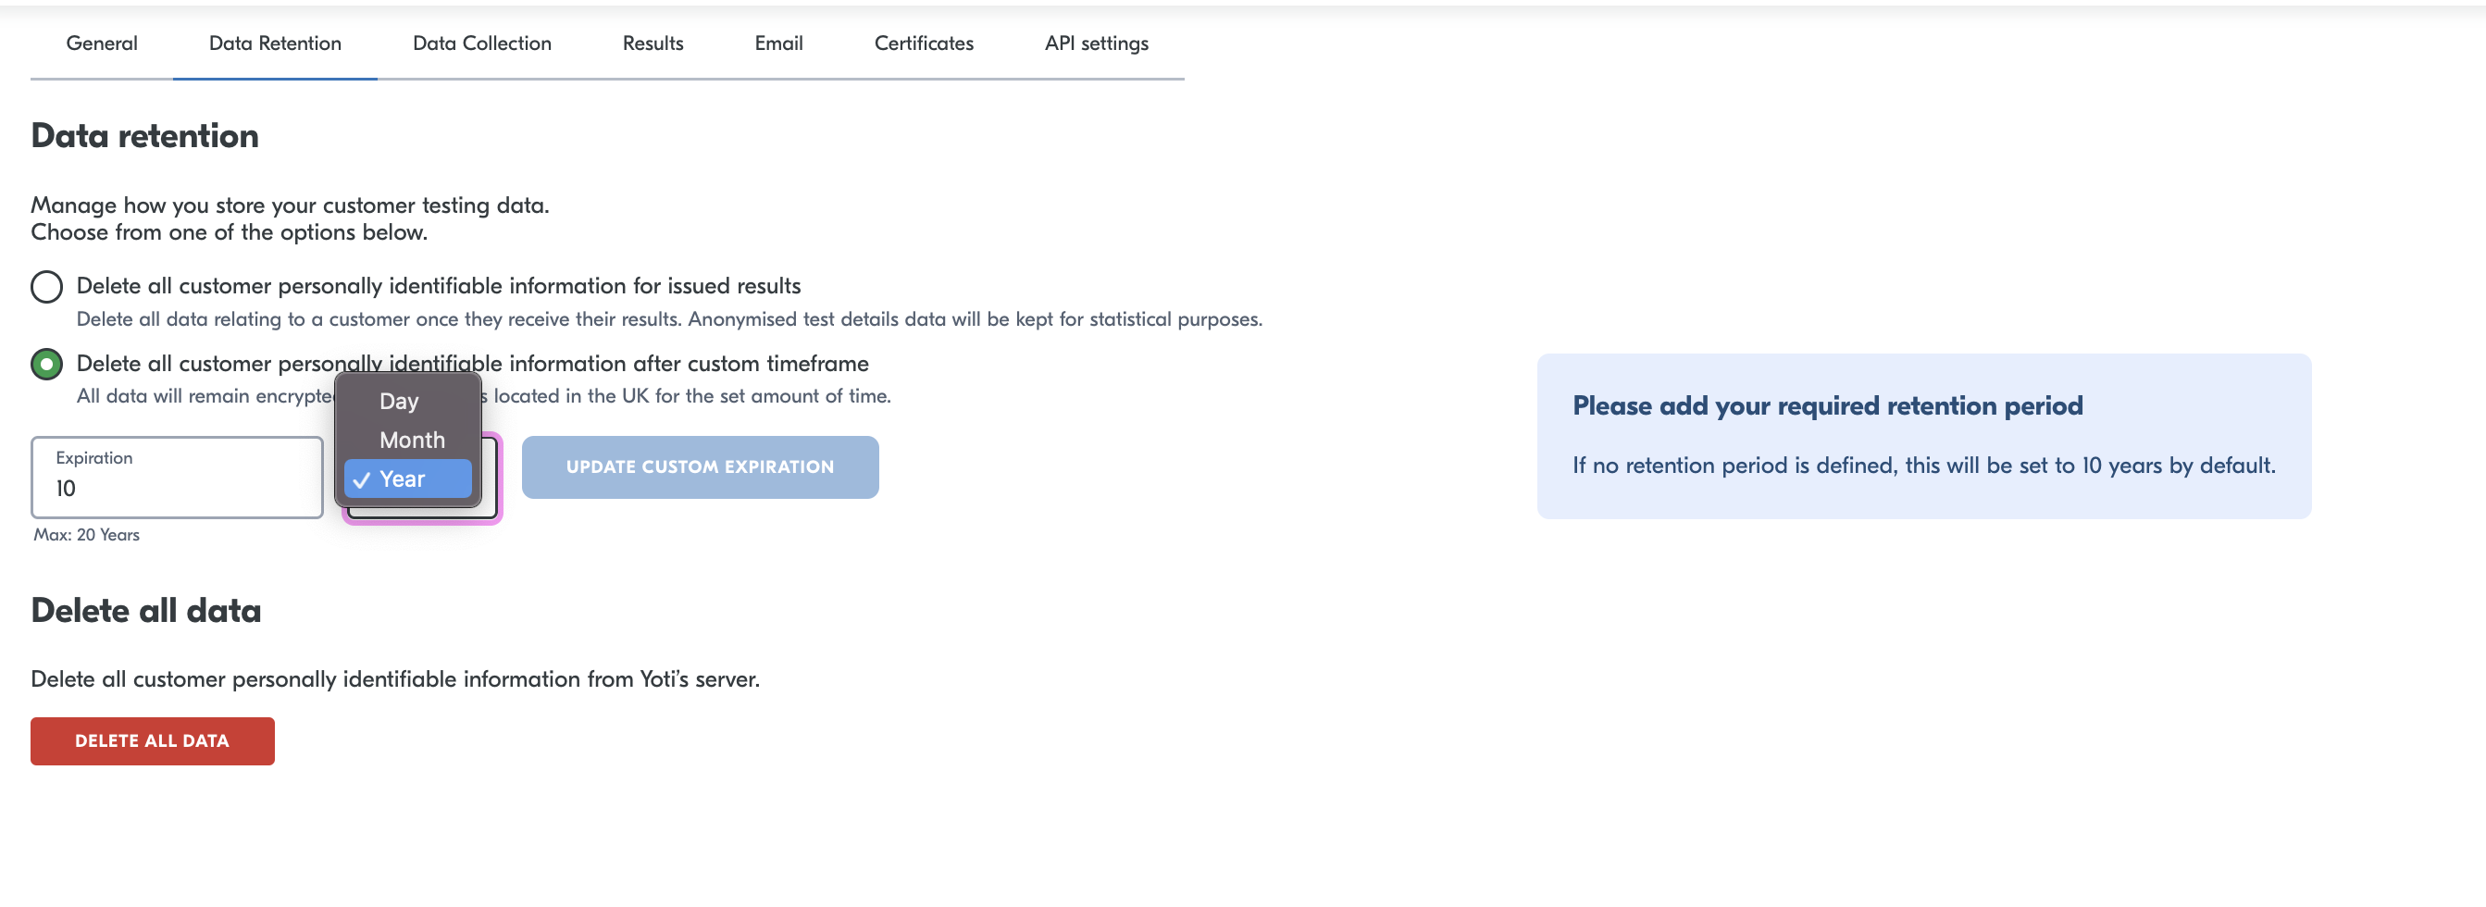The image size is (2486, 907).
Task: Select delete information for issued results option
Action: click(46, 287)
